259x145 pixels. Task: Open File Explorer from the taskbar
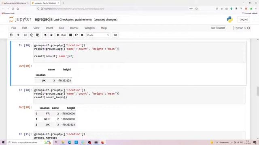point(63,142)
